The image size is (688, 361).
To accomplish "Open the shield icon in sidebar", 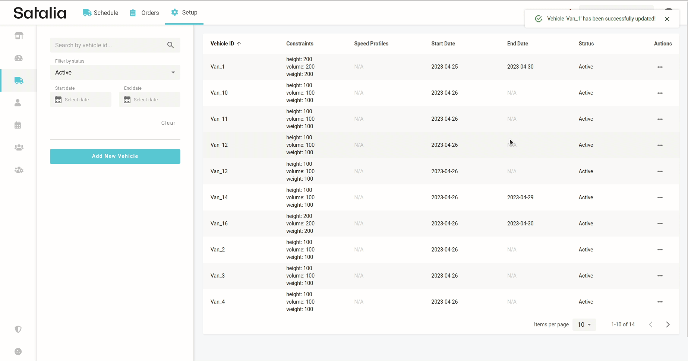I will coord(18,329).
